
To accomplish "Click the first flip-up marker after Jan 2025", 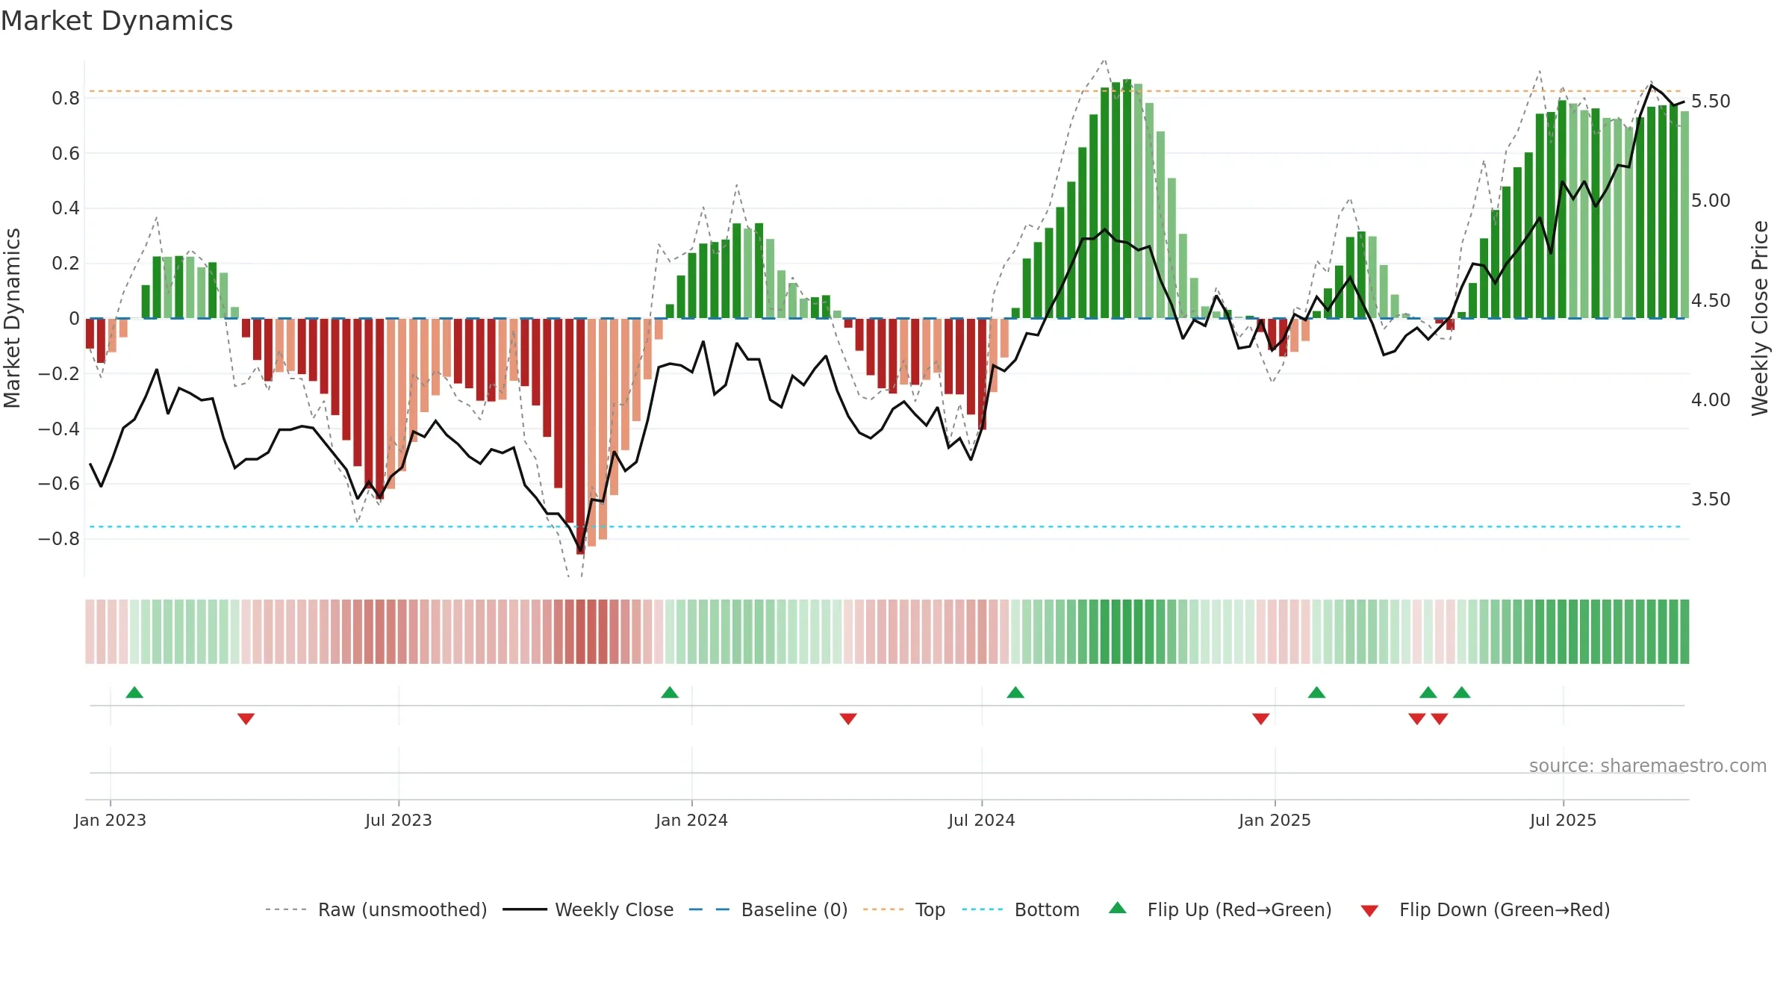I will click(x=1317, y=692).
